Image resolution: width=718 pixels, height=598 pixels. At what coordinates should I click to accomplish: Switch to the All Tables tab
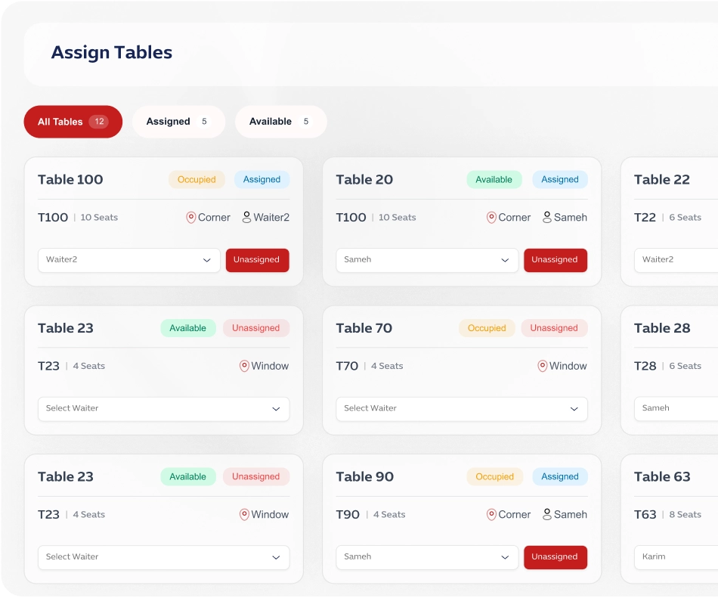click(x=73, y=122)
